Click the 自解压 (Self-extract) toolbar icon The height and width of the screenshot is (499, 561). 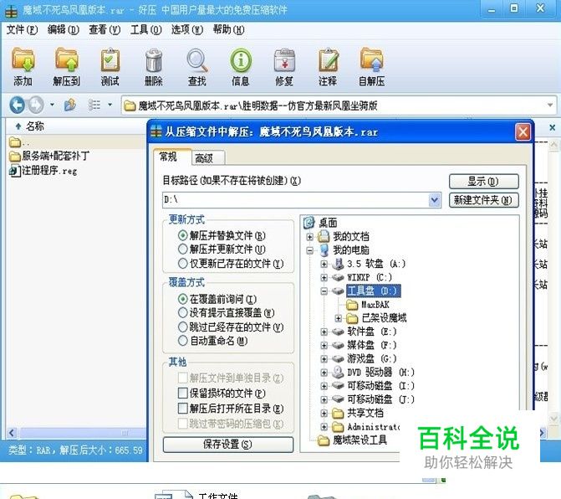[x=372, y=67]
